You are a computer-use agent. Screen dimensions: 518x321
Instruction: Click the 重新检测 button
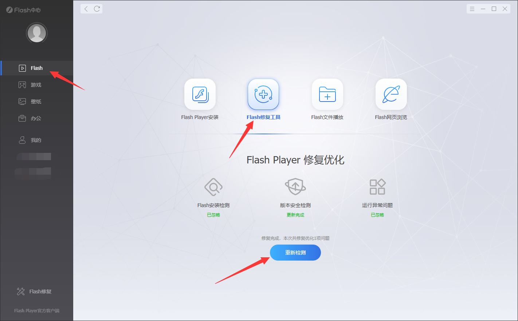point(295,253)
